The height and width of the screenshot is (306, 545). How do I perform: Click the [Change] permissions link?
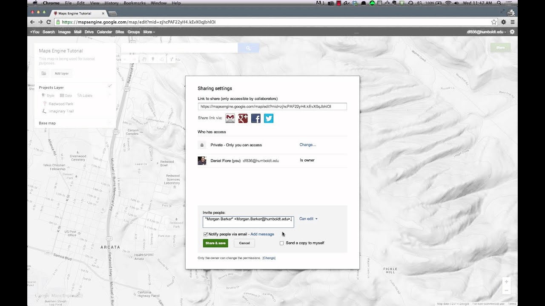point(269,258)
